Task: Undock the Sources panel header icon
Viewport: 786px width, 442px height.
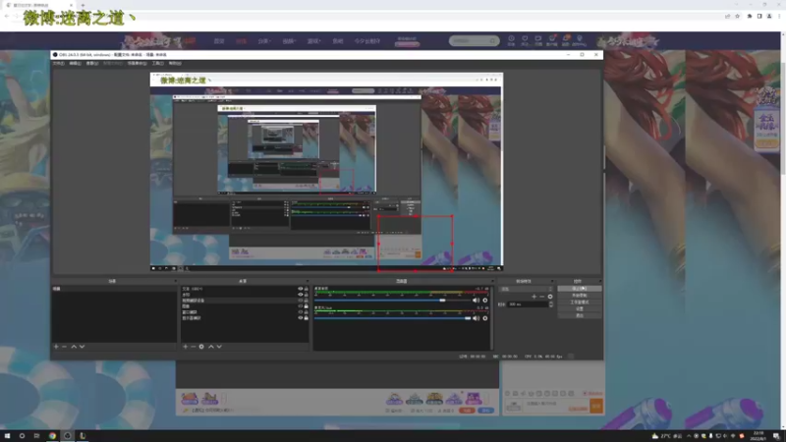Action: pyautogui.click(x=307, y=281)
